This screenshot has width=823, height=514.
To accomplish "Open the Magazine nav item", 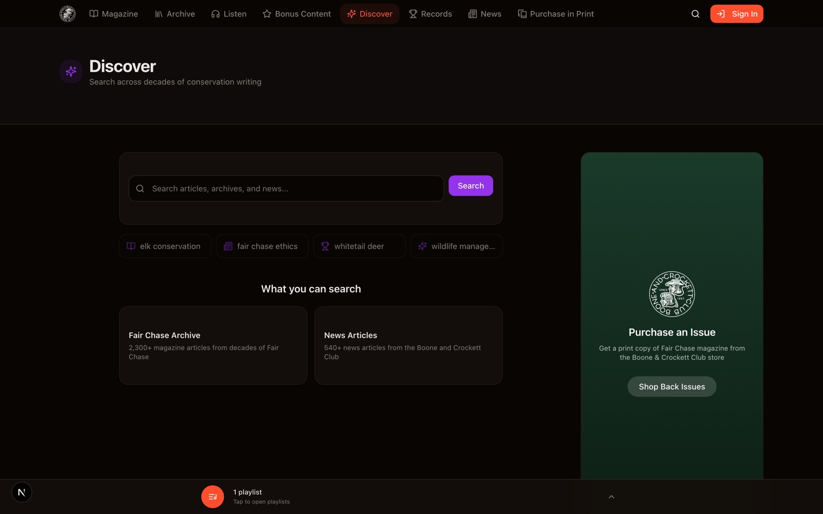I will pos(114,14).
